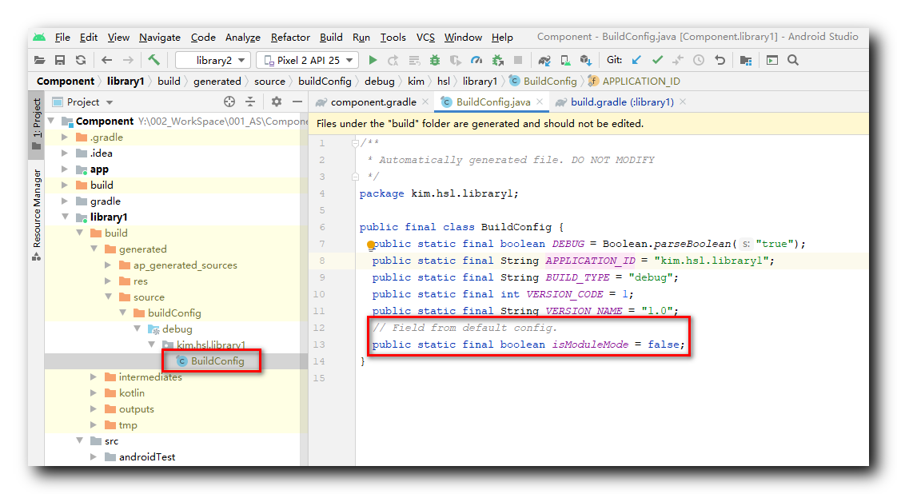Screen dimensions: 897x494
Task: Open the Project Structure icon
Action: (745, 60)
